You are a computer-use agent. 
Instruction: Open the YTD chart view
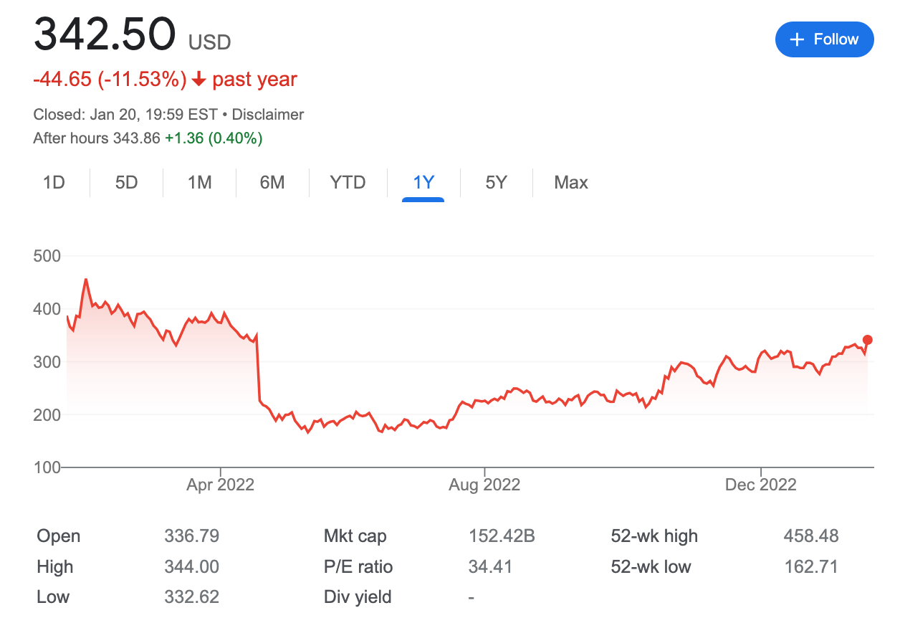tap(348, 183)
